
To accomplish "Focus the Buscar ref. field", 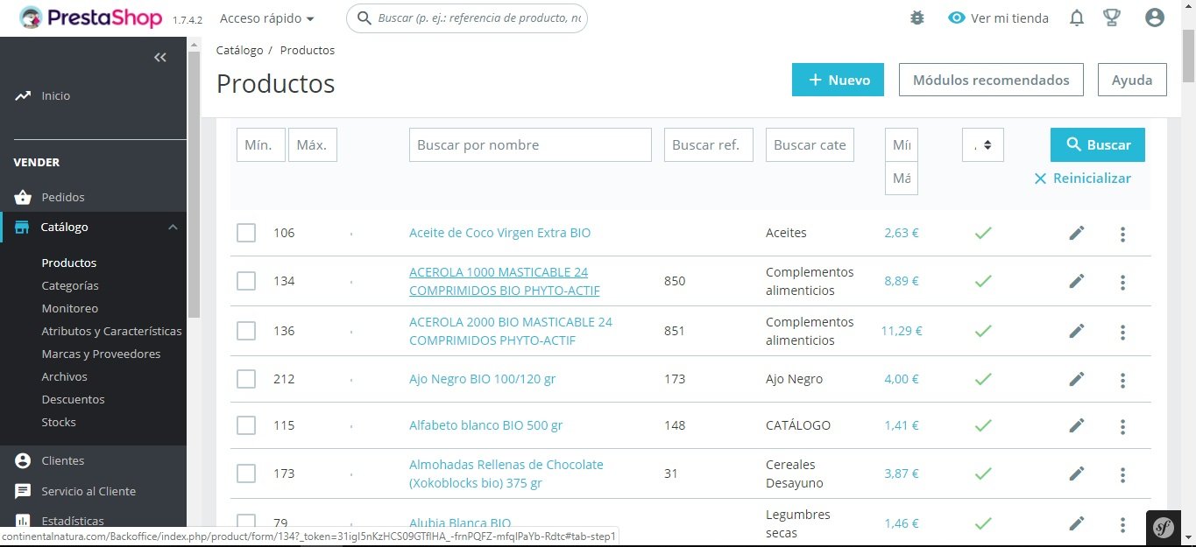I will point(709,144).
